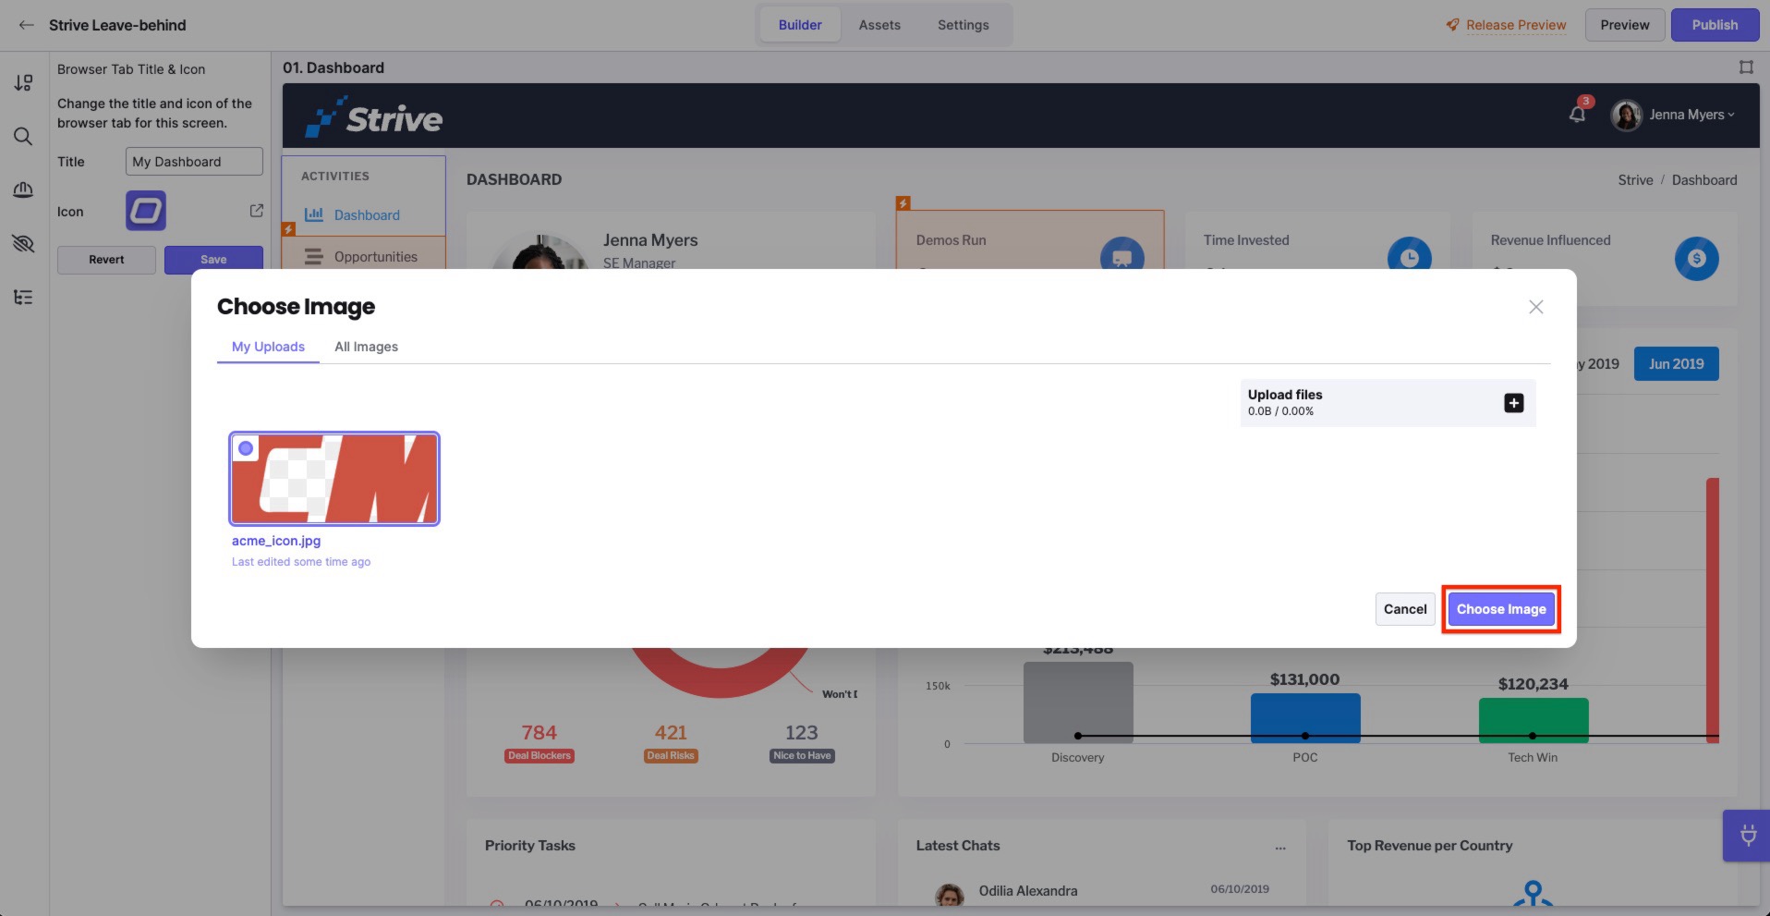Expand the Jenna Myers user dropdown

pos(1692,115)
